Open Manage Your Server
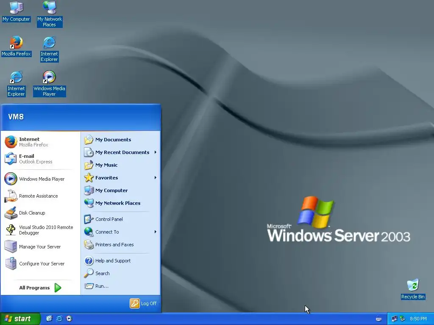The image size is (434, 325). tap(40, 247)
